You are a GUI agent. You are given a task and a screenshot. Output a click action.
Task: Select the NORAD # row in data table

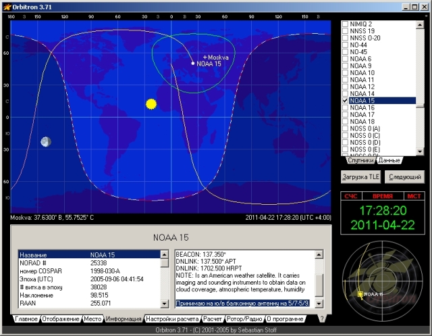coord(89,263)
